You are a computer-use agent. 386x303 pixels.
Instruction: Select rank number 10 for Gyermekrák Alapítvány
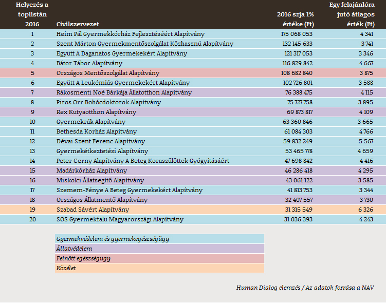[x=32, y=122]
